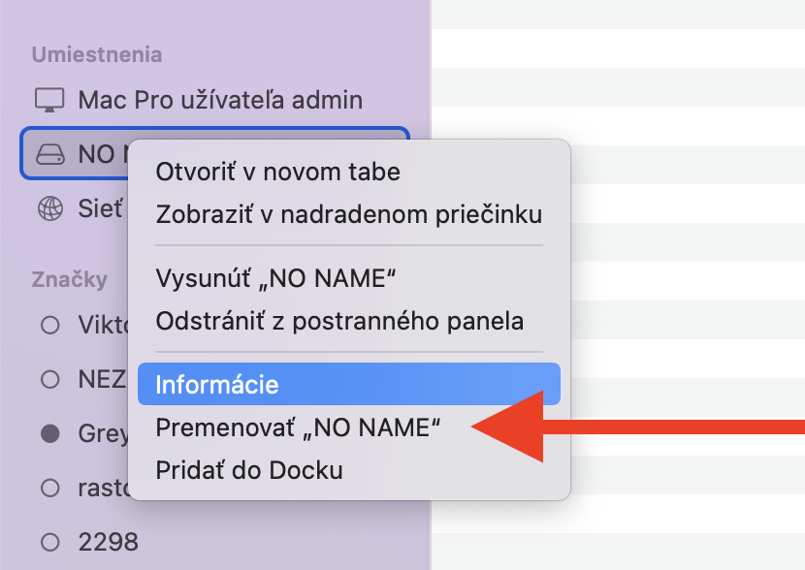805x570 pixels.
Task: Click the tag circle beside 2298
Action: click(49, 541)
